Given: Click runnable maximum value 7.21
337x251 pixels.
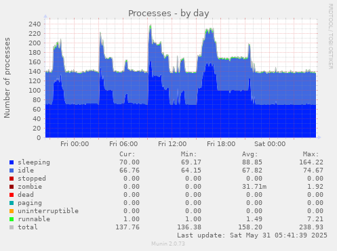Looking at the screenshot, I should (x=315, y=219).
